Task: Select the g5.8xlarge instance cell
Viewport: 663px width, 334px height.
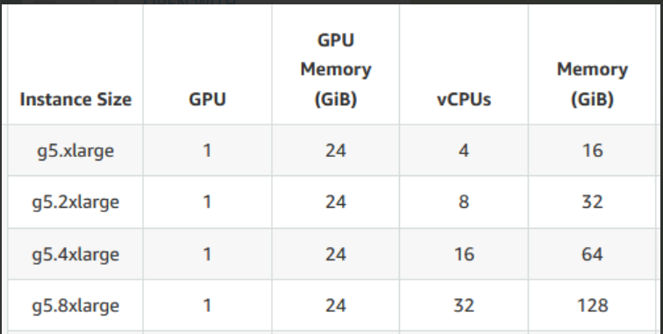Action: click(75, 305)
